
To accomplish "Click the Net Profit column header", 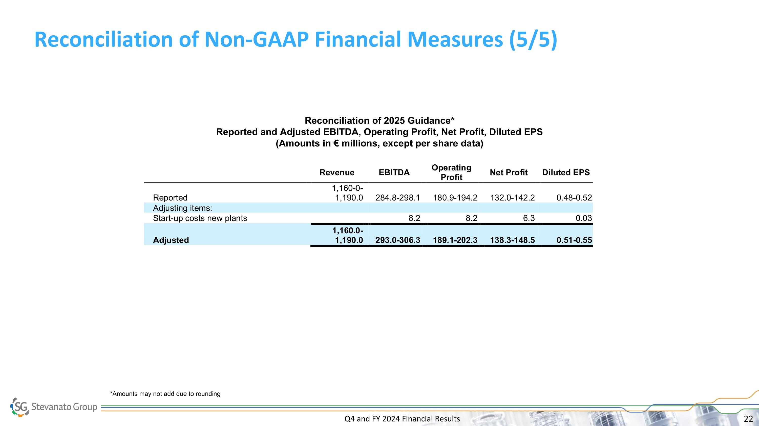I will point(509,172).
